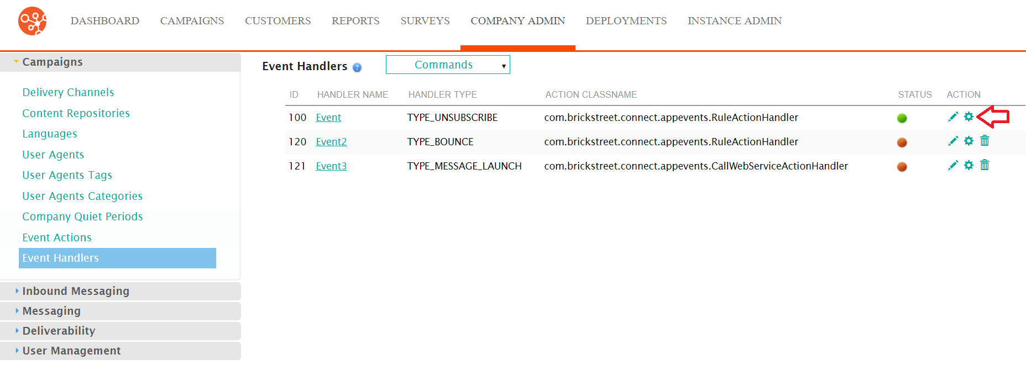Go to the Dashboard tab
This screenshot has width=1026, height=365.
[105, 21]
